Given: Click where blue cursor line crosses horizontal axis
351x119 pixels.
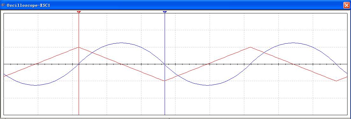Looking at the screenshot, I should [165, 64].
